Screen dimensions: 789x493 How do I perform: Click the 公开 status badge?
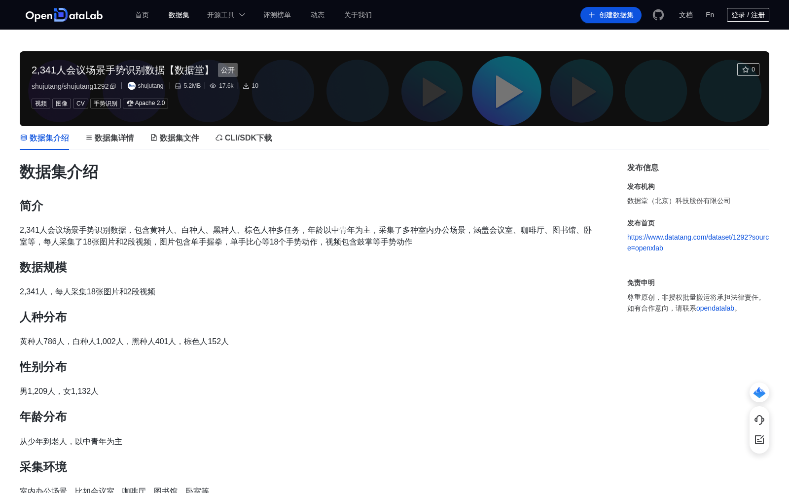(x=228, y=70)
